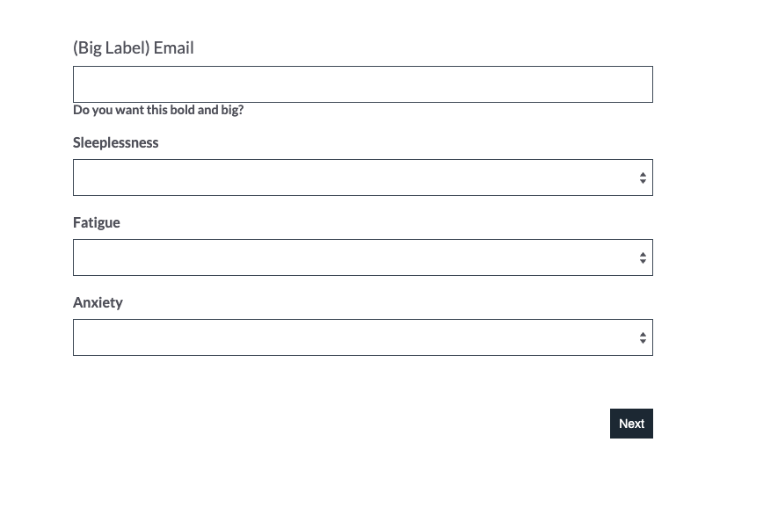Screen dimensions: 778x522
Task: Click the '(Big Label) Email' label
Action: [133, 48]
